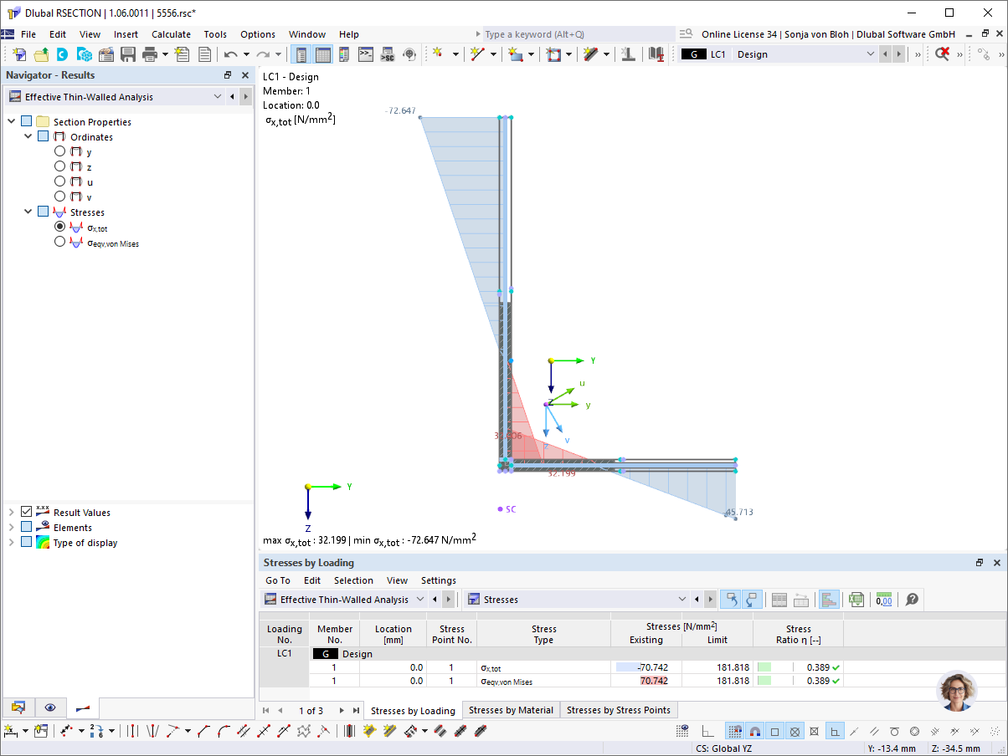Click the Open file folder icon
Screen dimensions: 1008x756
[41, 54]
